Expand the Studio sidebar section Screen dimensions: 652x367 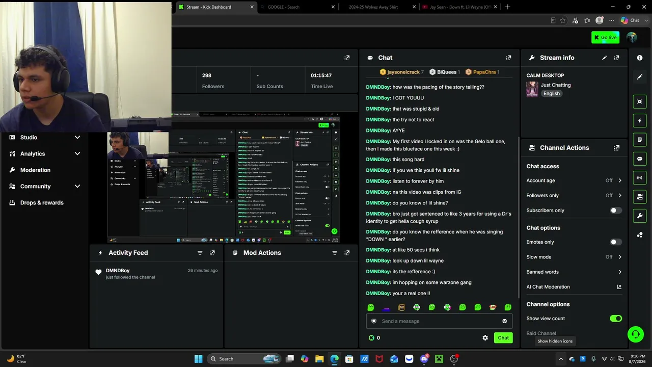tap(77, 137)
